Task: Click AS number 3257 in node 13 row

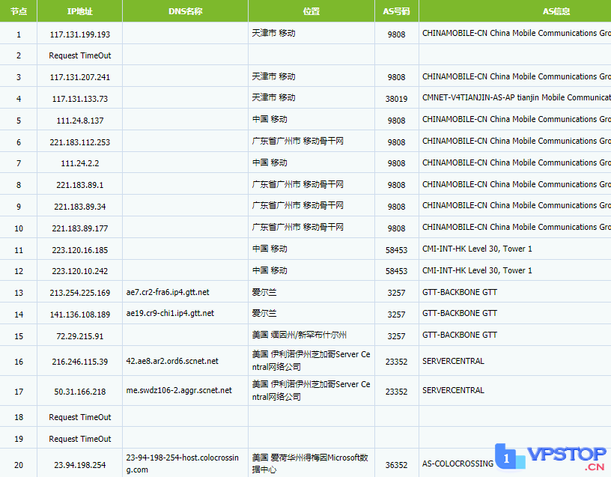Action: pos(396,293)
